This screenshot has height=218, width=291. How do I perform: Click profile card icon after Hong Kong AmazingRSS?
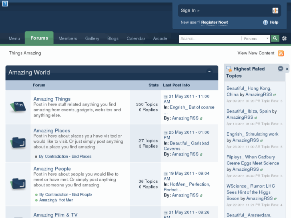275,95
